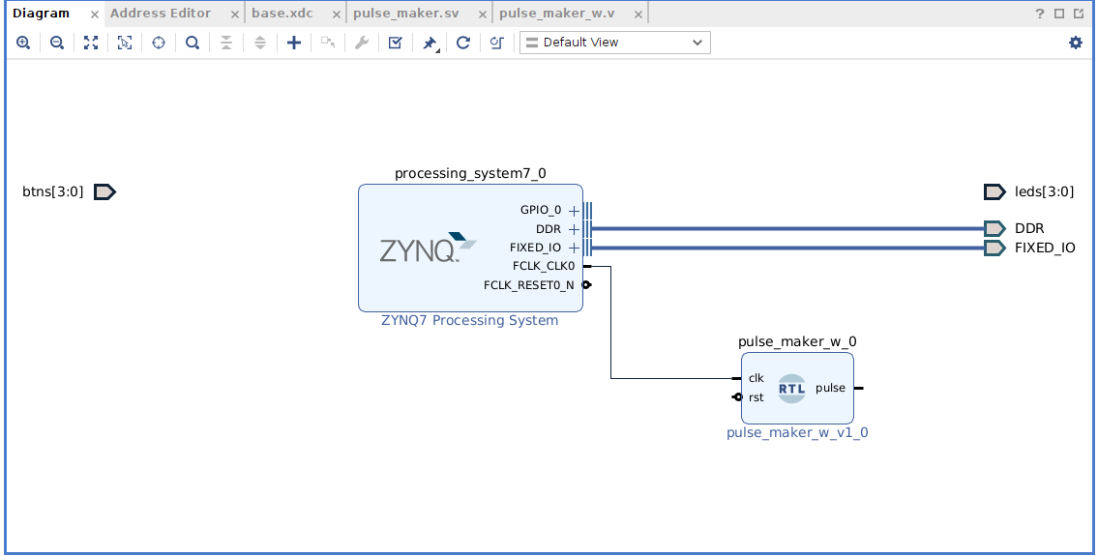
Task: Click the Zoom In toolbar icon
Action: pyautogui.click(x=23, y=43)
